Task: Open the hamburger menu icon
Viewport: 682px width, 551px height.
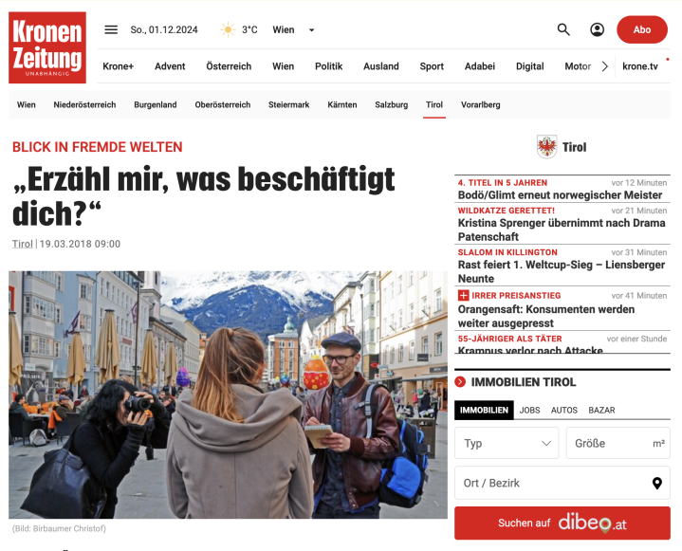Action: (x=111, y=29)
